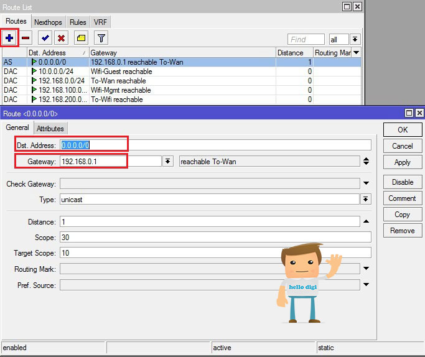The width and height of the screenshot is (425, 357).
Task: Click the Apply button
Action: 403,162
